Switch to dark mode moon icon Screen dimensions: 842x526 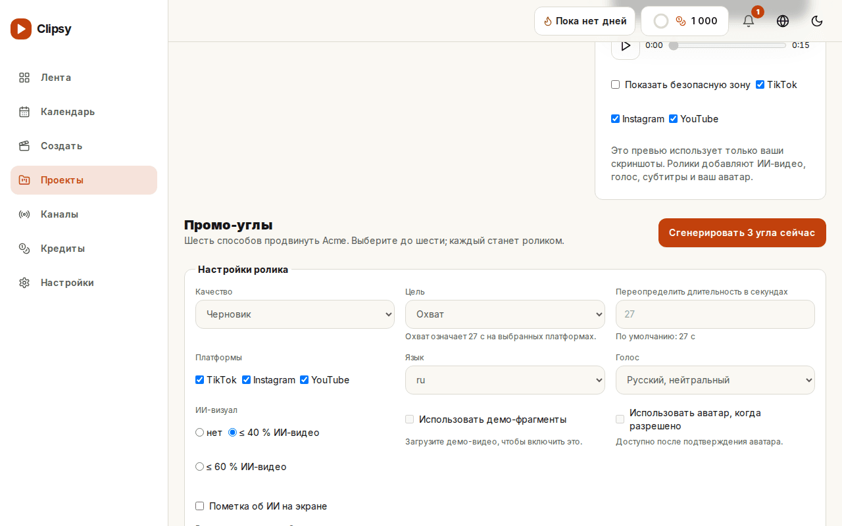point(817,21)
